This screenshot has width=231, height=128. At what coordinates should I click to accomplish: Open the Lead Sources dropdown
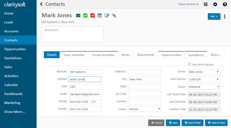coord(204,79)
